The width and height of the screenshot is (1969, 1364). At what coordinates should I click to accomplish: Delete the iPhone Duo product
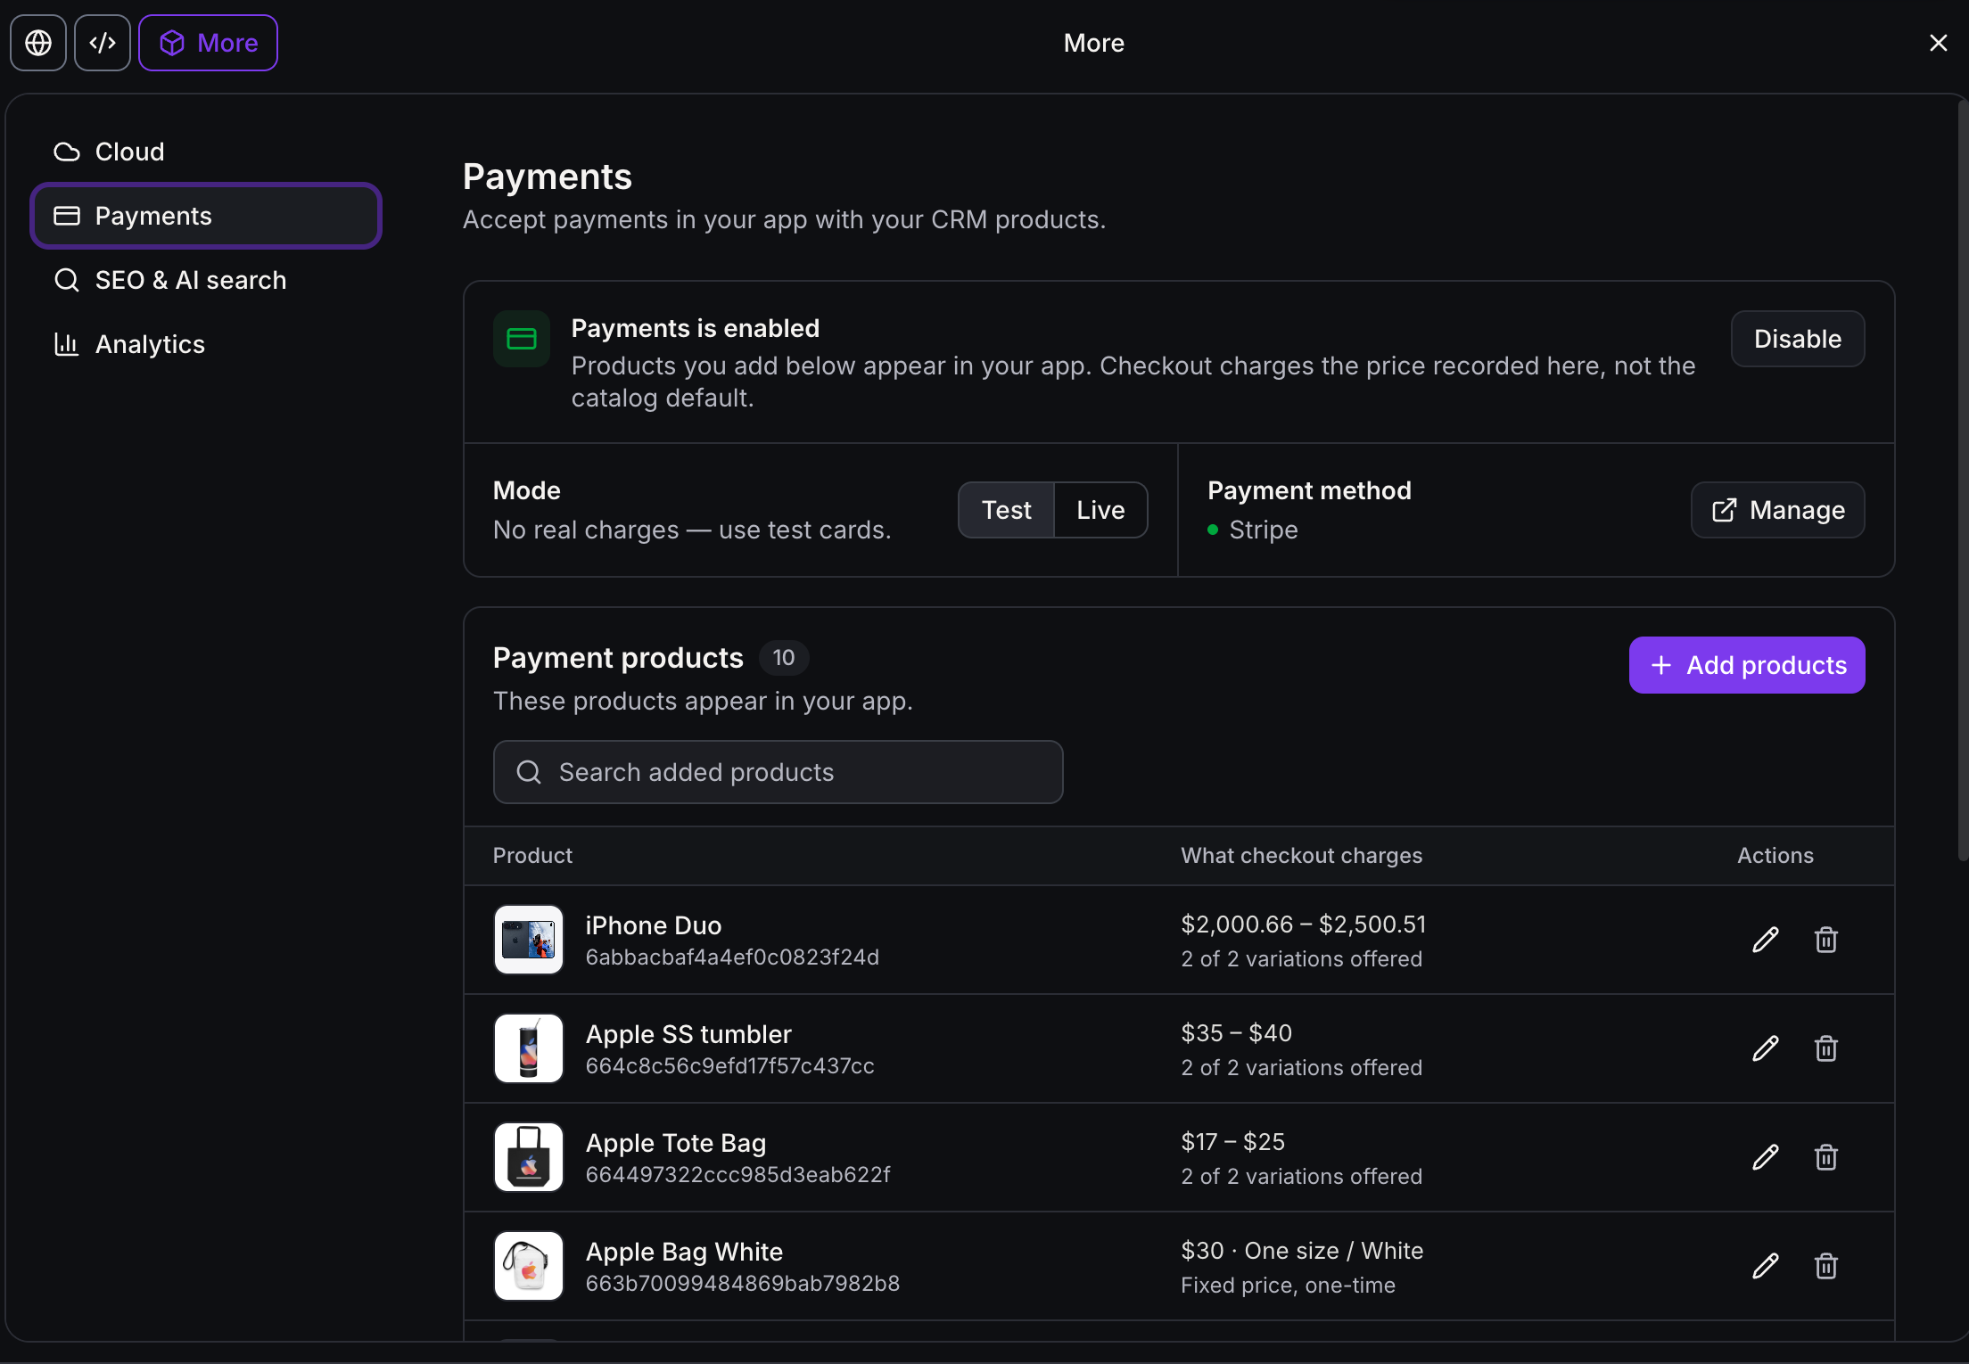1825,940
